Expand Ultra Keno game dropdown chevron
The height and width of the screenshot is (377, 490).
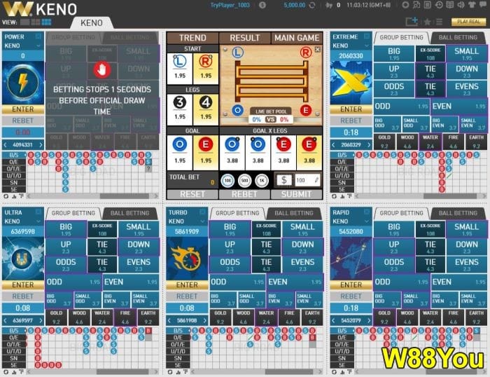38,221
